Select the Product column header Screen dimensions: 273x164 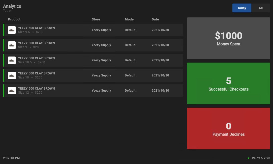tap(14, 19)
